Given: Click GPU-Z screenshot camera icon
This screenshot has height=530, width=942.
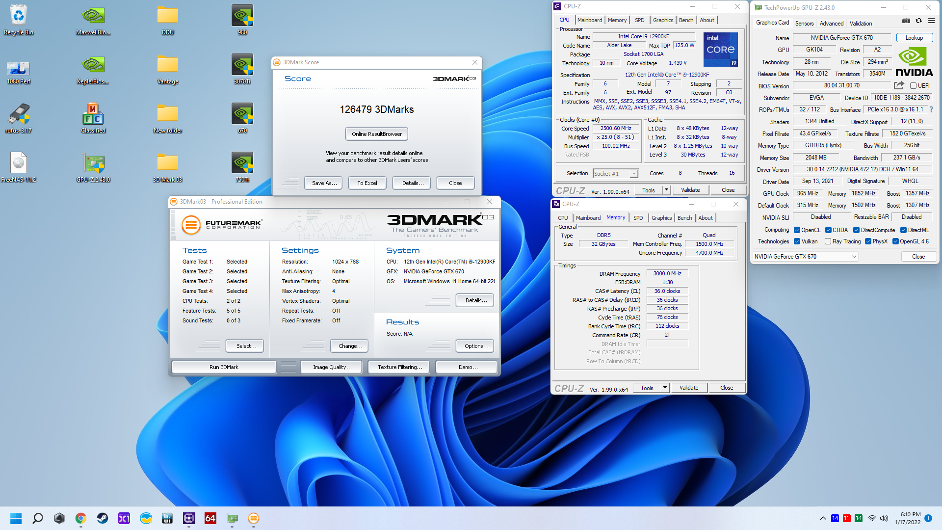Looking at the screenshot, I should [x=906, y=21].
